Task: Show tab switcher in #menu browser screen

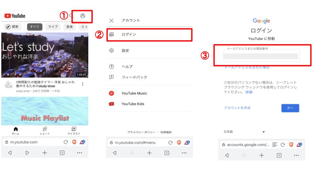Action: pyautogui.click(x=167, y=153)
